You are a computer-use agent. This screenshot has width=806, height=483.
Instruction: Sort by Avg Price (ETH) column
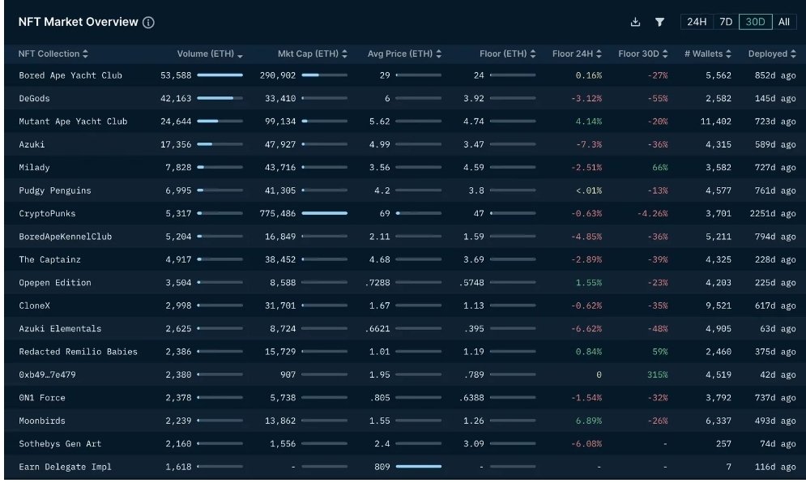tap(404, 53)
